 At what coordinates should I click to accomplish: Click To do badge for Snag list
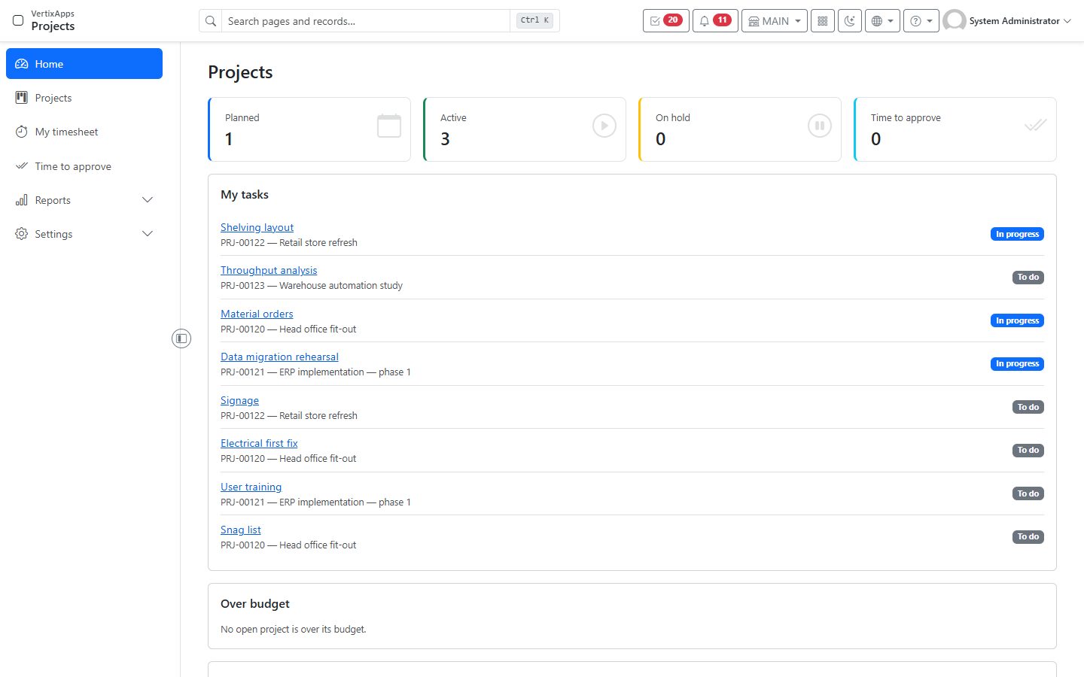click(x=1028, y=537)
